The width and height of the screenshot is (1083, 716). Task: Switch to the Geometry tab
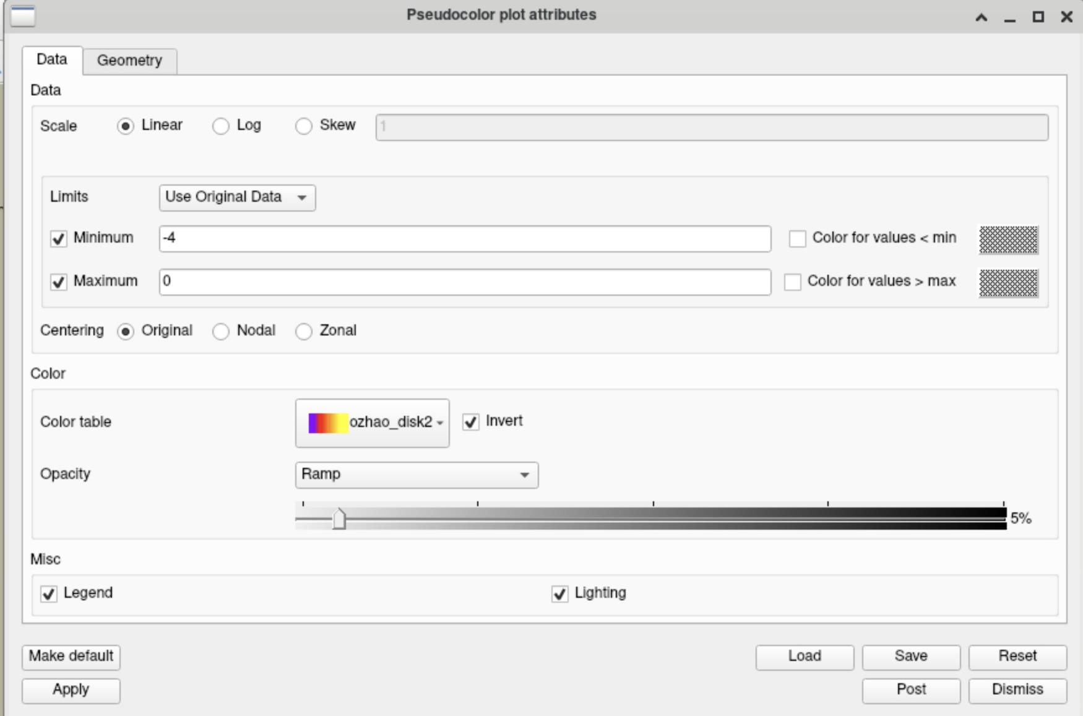click(x=129, y=61)
